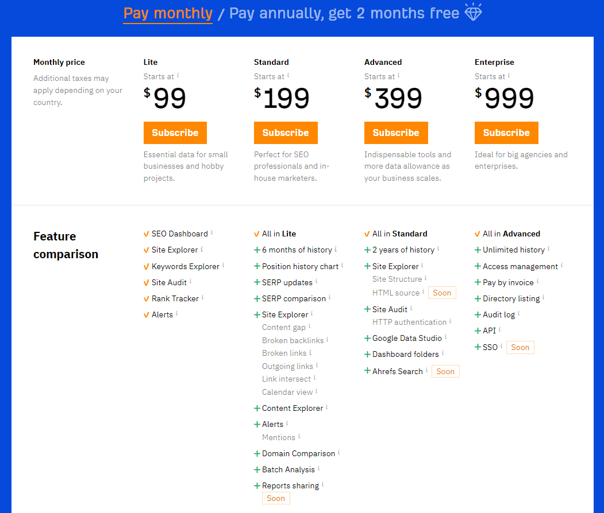The image size is (604, 513).
Task: Click the info icon beside Rank Tracker
Action: (x=202, y=297)
